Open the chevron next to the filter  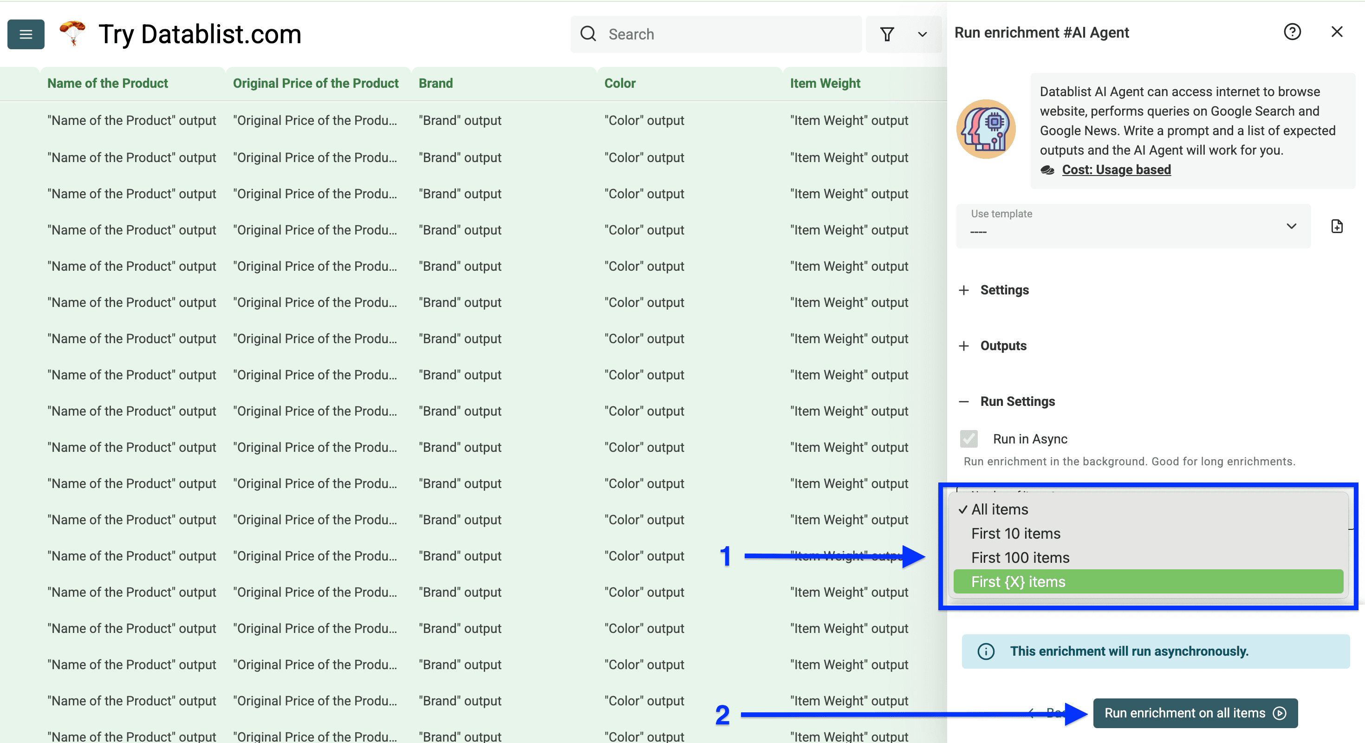(922, 34)
